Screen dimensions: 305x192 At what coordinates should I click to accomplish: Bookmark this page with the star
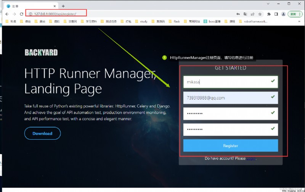[x=260, y=14]
